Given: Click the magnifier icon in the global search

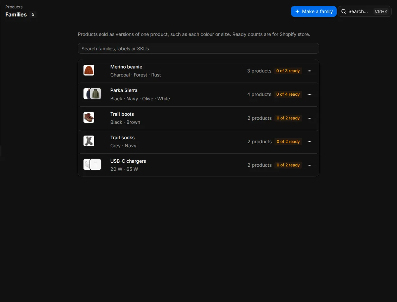Looking at the screenshot, I should point(344,11).
